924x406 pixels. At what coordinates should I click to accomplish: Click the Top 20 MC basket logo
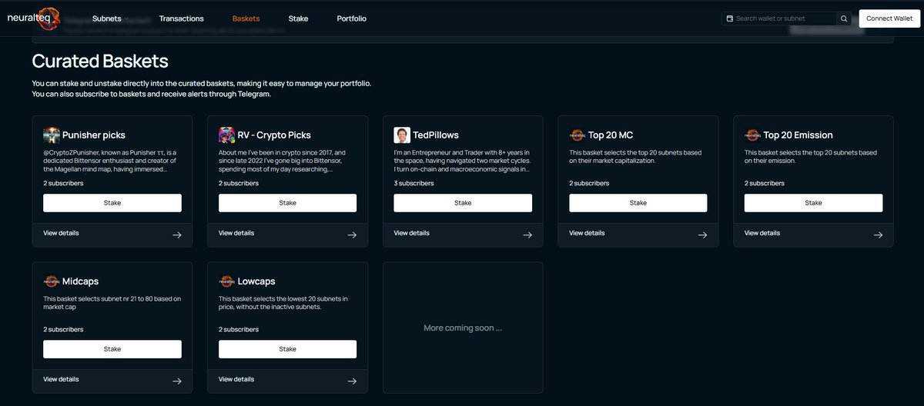click(x=577, y=135)
